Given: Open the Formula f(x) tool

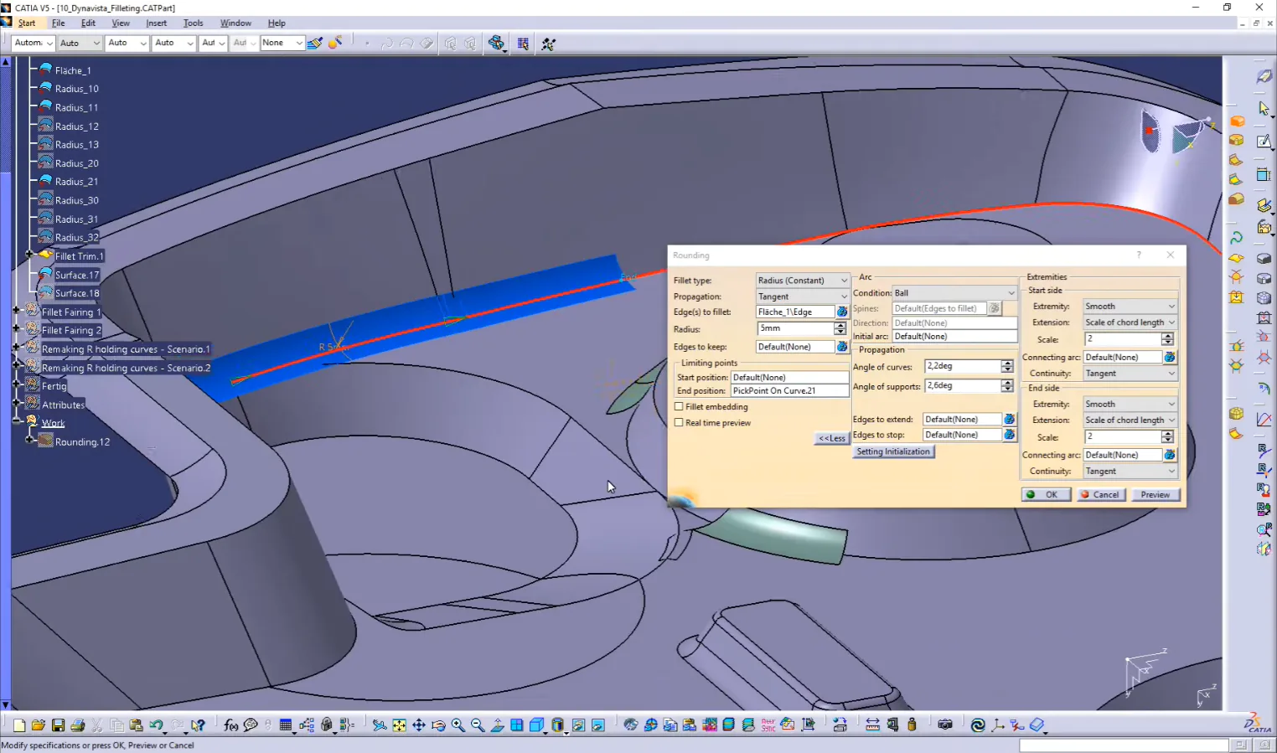Looking at the screenshot, I should [231, 725].
